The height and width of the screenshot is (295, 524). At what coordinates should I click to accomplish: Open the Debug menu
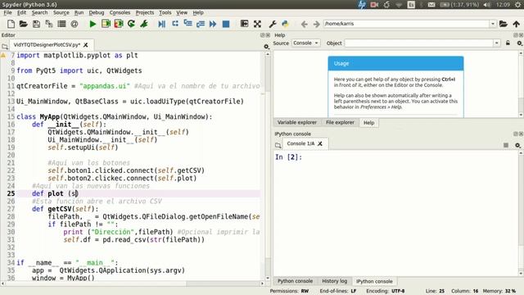(x=97, y=13)
